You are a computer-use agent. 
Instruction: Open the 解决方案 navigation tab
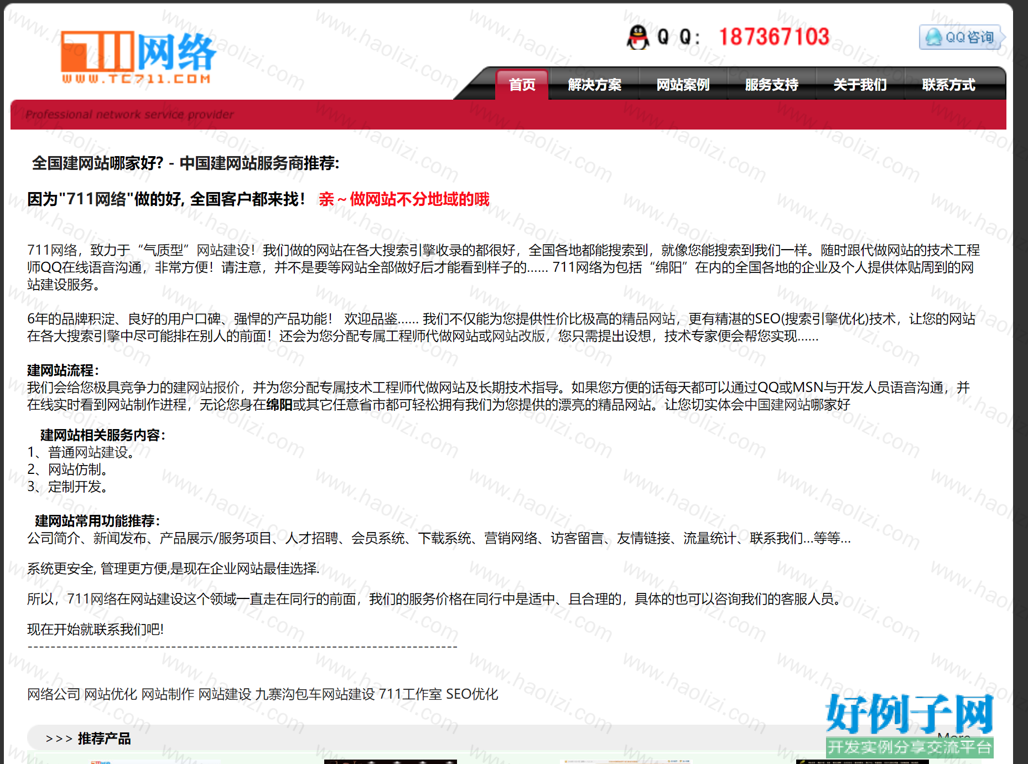pos(594,85)
